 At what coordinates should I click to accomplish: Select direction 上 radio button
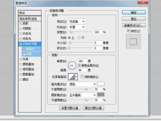coord(69,38)
